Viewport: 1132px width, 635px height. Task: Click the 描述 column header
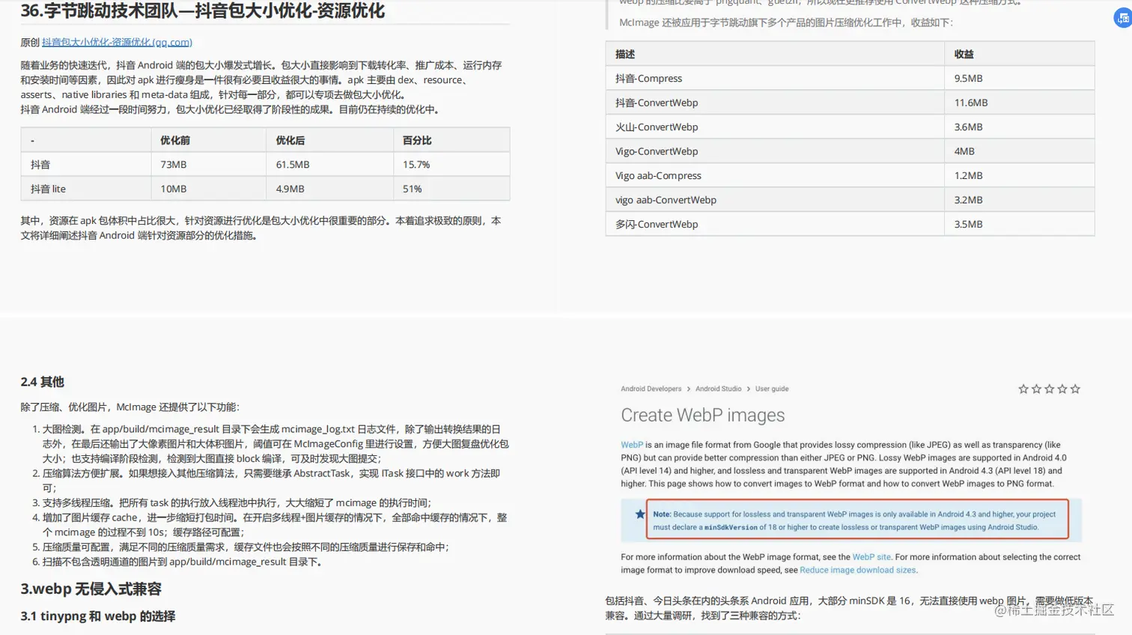point(775,54)
